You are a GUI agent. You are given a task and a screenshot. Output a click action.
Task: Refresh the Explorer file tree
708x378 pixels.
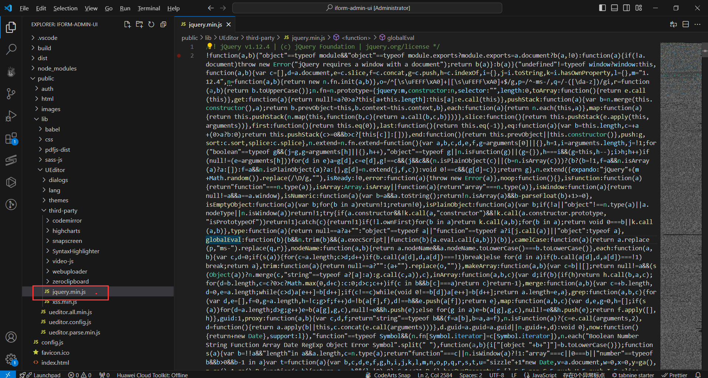coord(151,24)
